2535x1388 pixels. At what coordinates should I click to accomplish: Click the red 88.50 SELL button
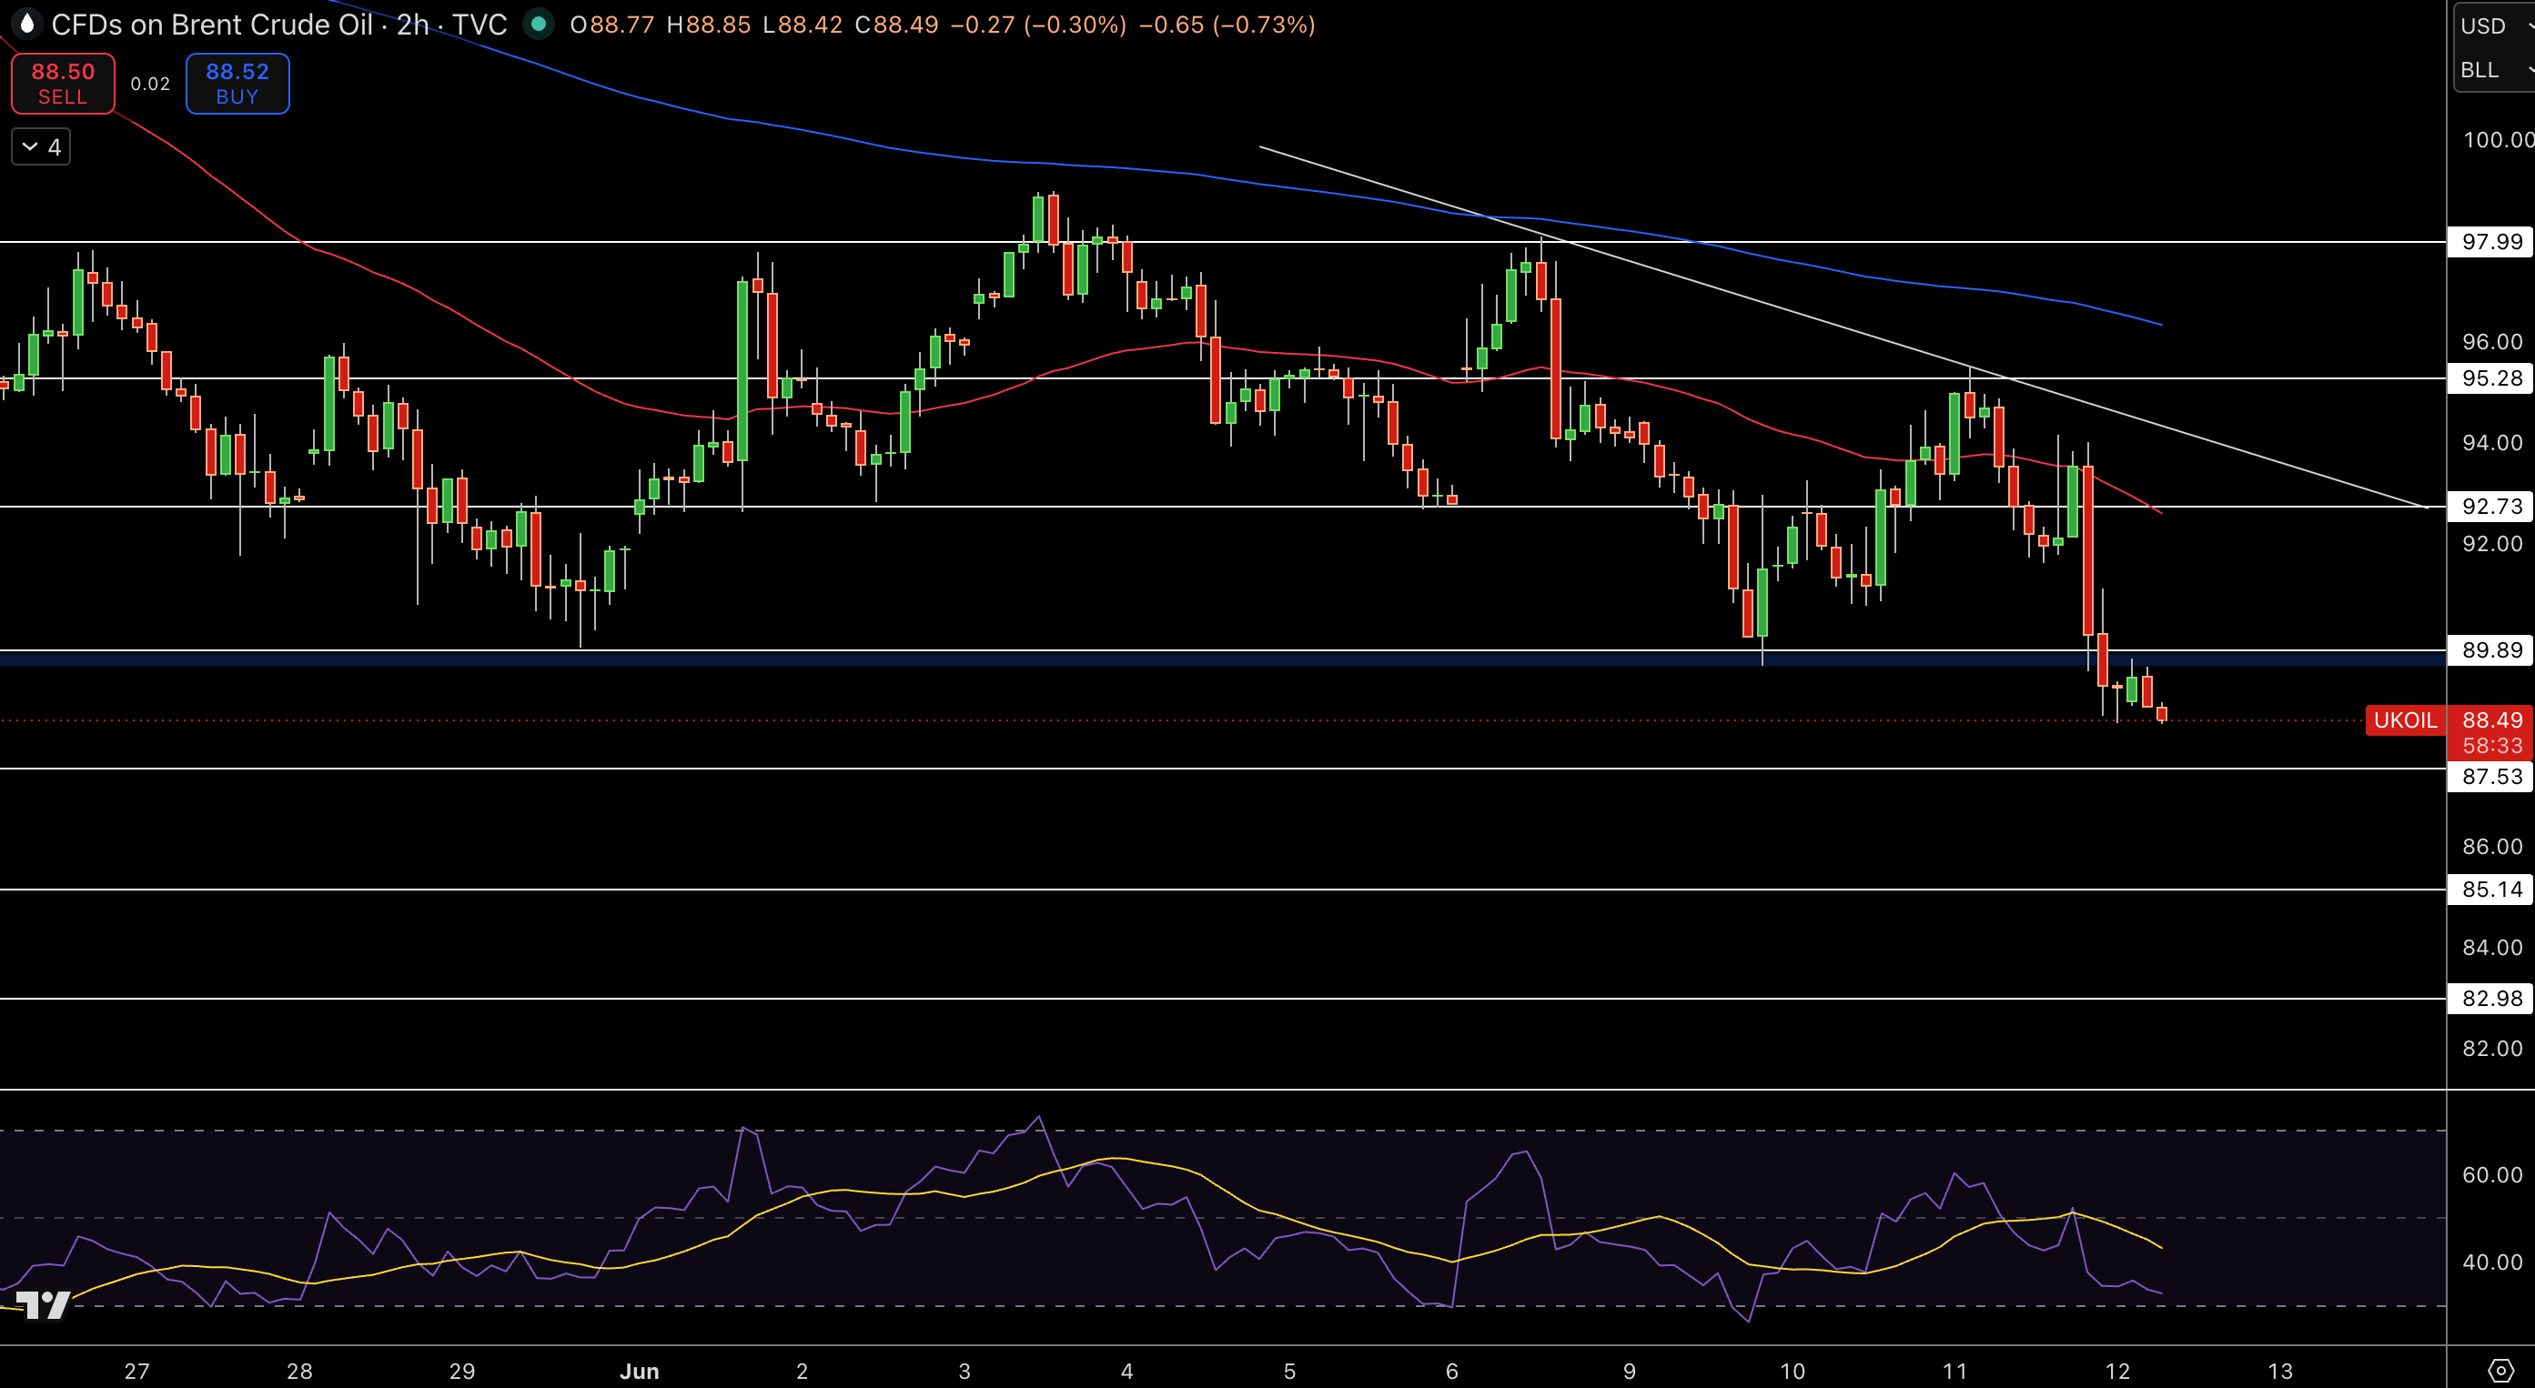click(63, 84)
